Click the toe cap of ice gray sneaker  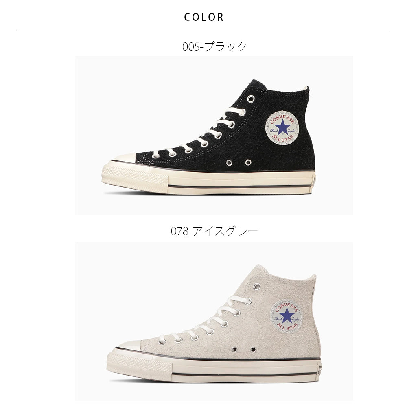point(128,346)
